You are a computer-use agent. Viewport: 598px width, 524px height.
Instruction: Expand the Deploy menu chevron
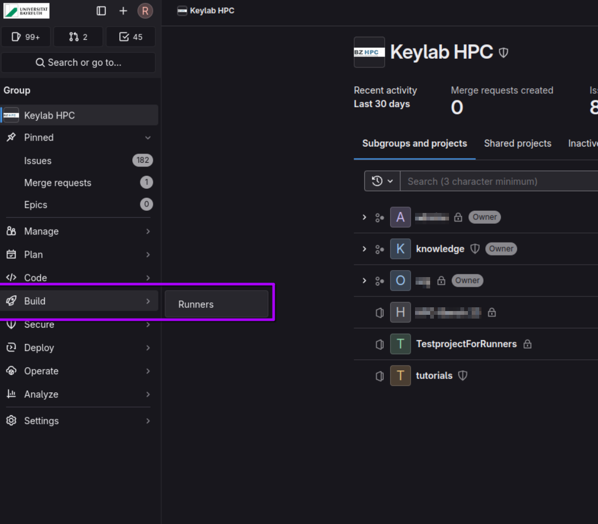148,348
